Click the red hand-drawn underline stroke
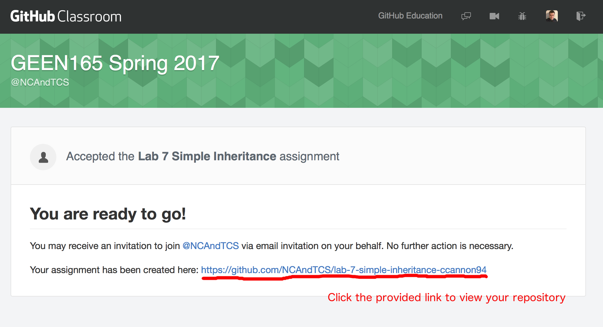 pyautogui.click(x=343, y=277)
